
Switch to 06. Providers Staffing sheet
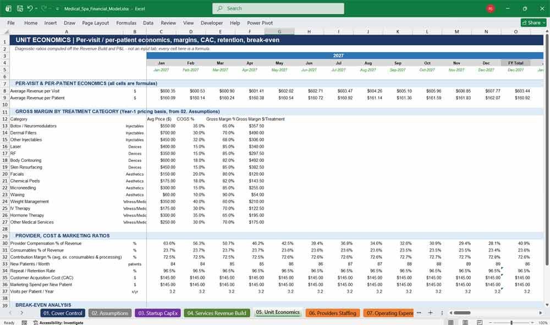pos(333,313)
